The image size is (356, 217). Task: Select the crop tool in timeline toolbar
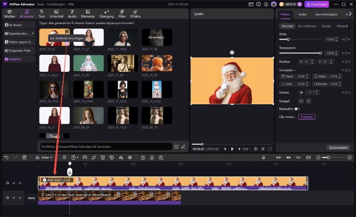[94, 157]
